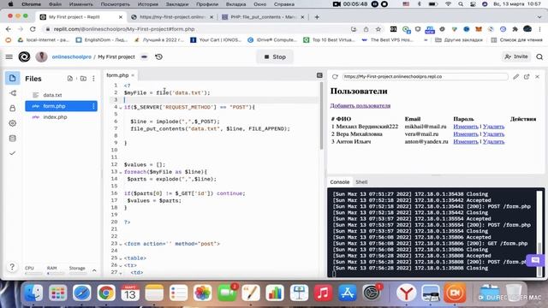This screenshot has width=548, height=308.
Task: Click Изменить for Михаил Вердинский222
Action: pos(466,127)
